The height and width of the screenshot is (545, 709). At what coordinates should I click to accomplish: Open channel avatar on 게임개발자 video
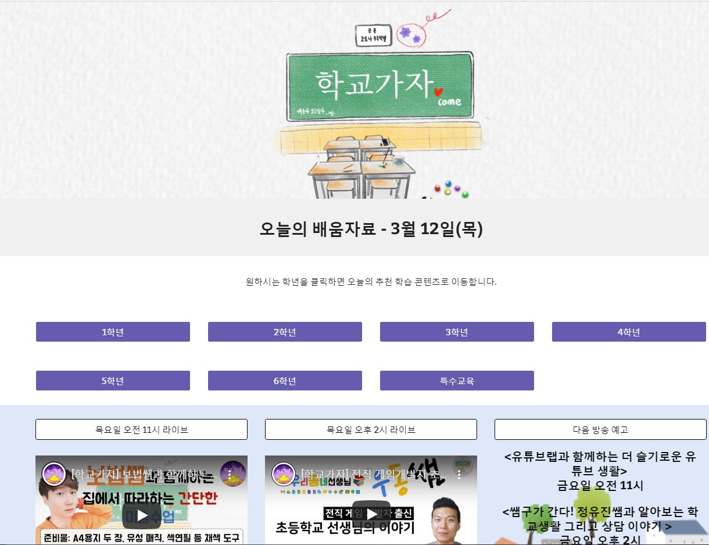click(285, 474)
